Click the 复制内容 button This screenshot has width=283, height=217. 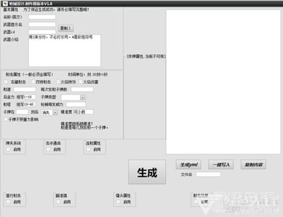(254, 165)
